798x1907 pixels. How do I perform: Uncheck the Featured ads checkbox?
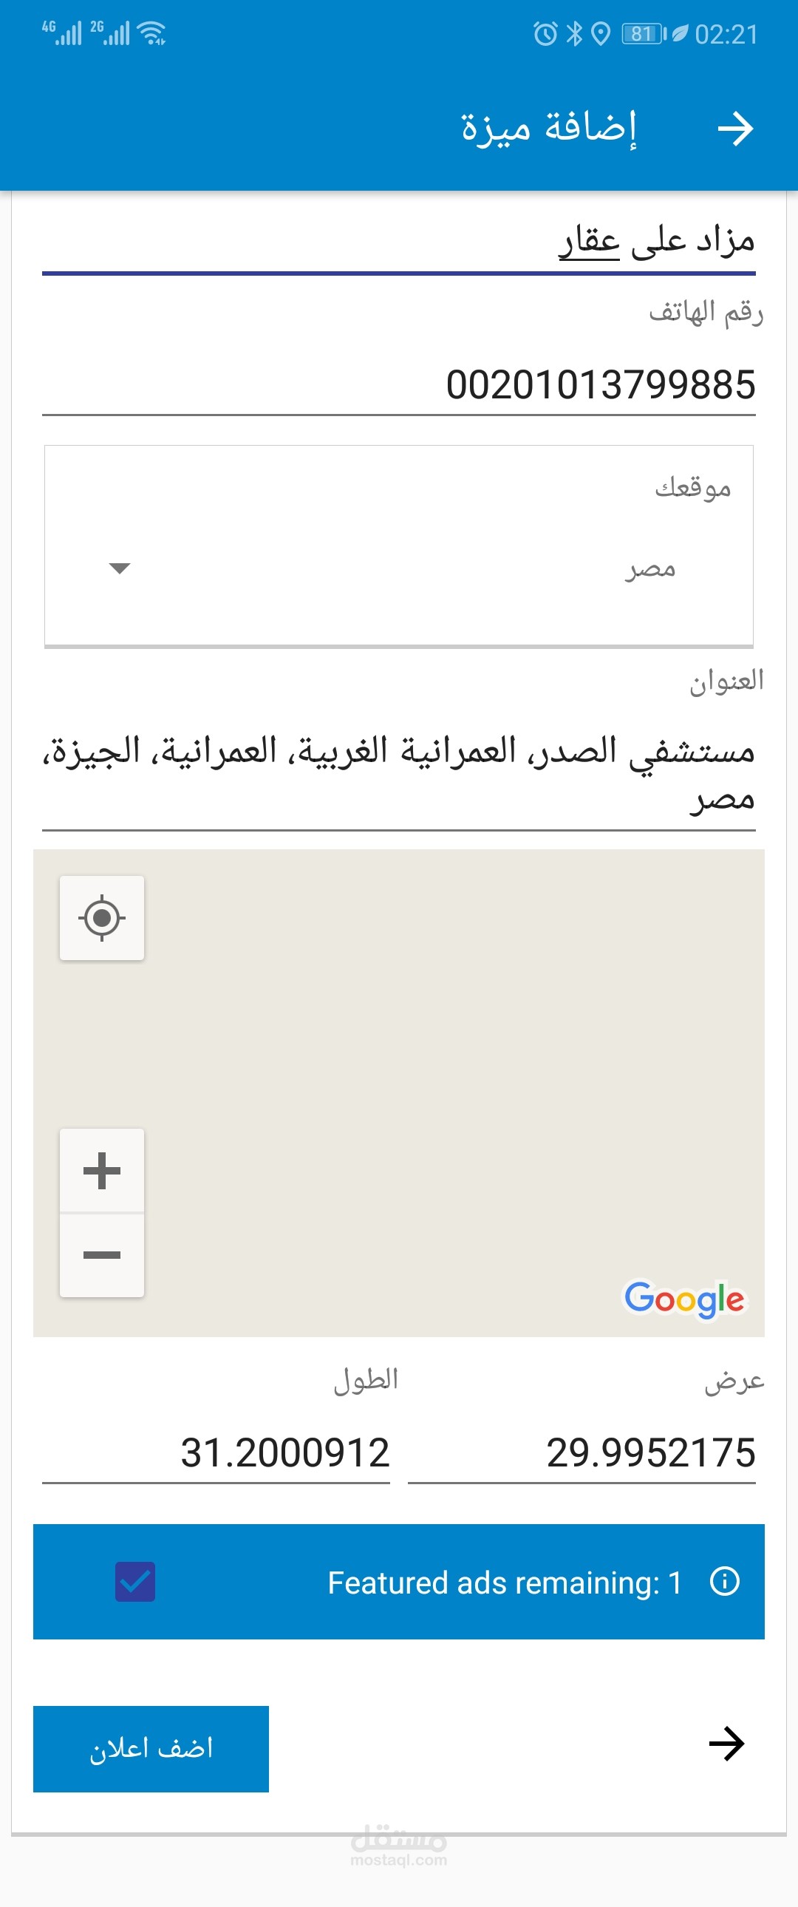[x=135, y=1581]
